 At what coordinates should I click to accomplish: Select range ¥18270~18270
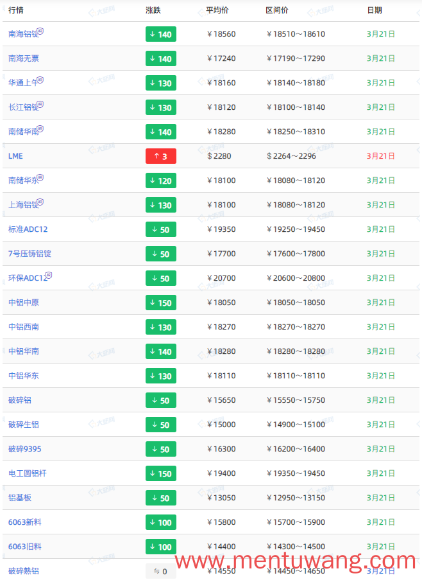[296, 327]
